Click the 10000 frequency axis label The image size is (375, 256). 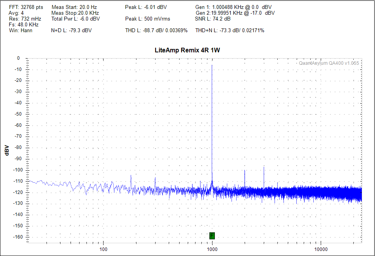point(321,249)
